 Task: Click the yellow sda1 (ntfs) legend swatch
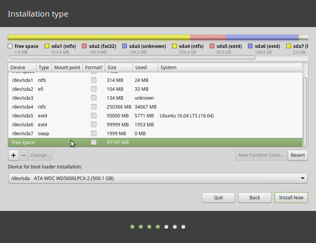pos(47,46)
